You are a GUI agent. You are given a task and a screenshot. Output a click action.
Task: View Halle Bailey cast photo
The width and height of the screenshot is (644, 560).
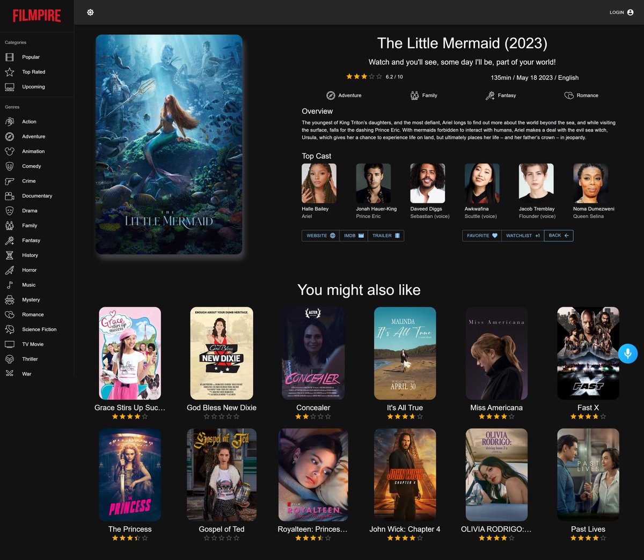[x=319, y=183]
